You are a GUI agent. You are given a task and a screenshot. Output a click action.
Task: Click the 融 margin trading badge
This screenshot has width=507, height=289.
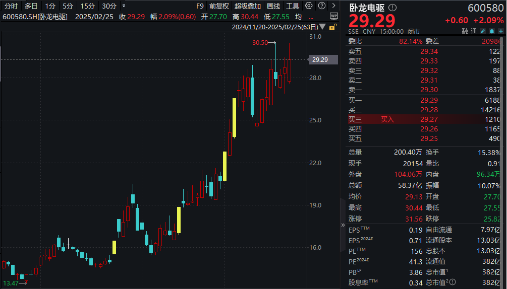click(465, 31)
